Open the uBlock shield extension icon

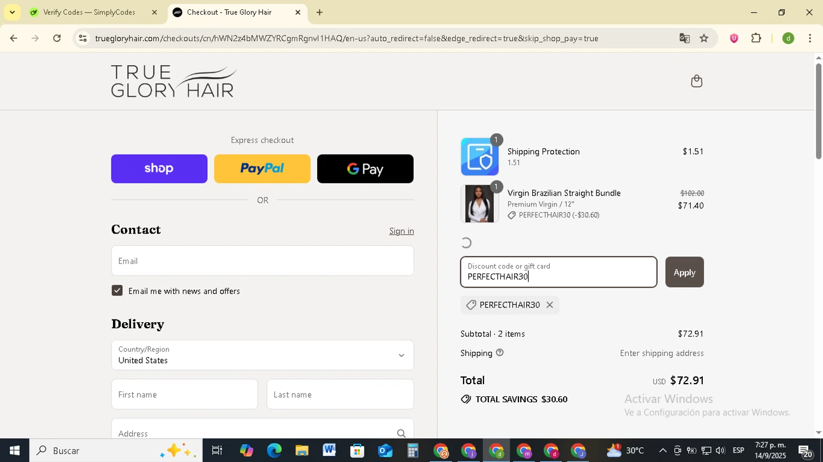(x=734, y=38)
